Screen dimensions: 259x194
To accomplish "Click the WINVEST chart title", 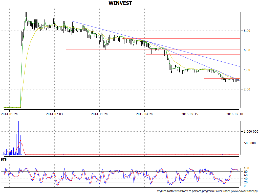I will (120, 3).
